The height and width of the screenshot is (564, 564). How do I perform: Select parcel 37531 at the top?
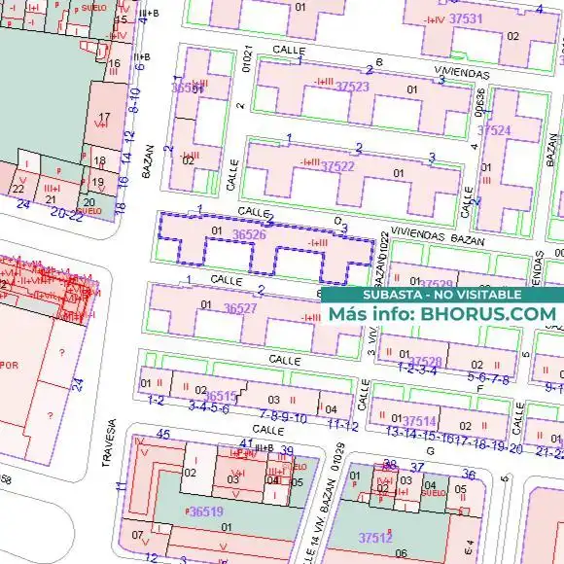pyautogui.click(x=466, y=18)
